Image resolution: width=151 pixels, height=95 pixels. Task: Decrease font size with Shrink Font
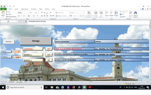38,13
